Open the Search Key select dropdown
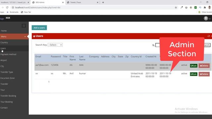This screenshot has width=212, height=119. (55, 45)
